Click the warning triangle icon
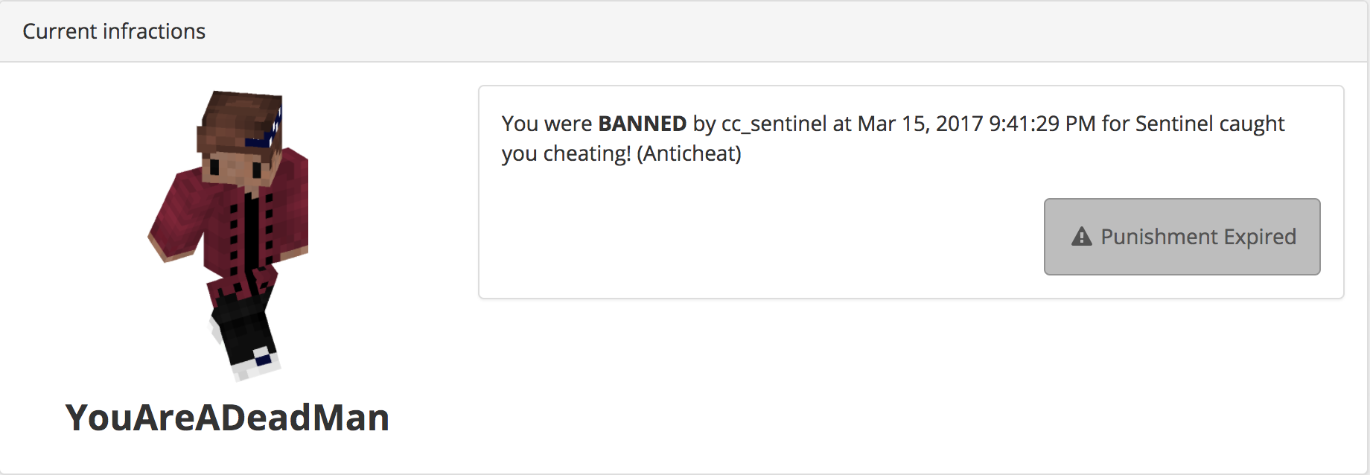 click(1081, 237)
